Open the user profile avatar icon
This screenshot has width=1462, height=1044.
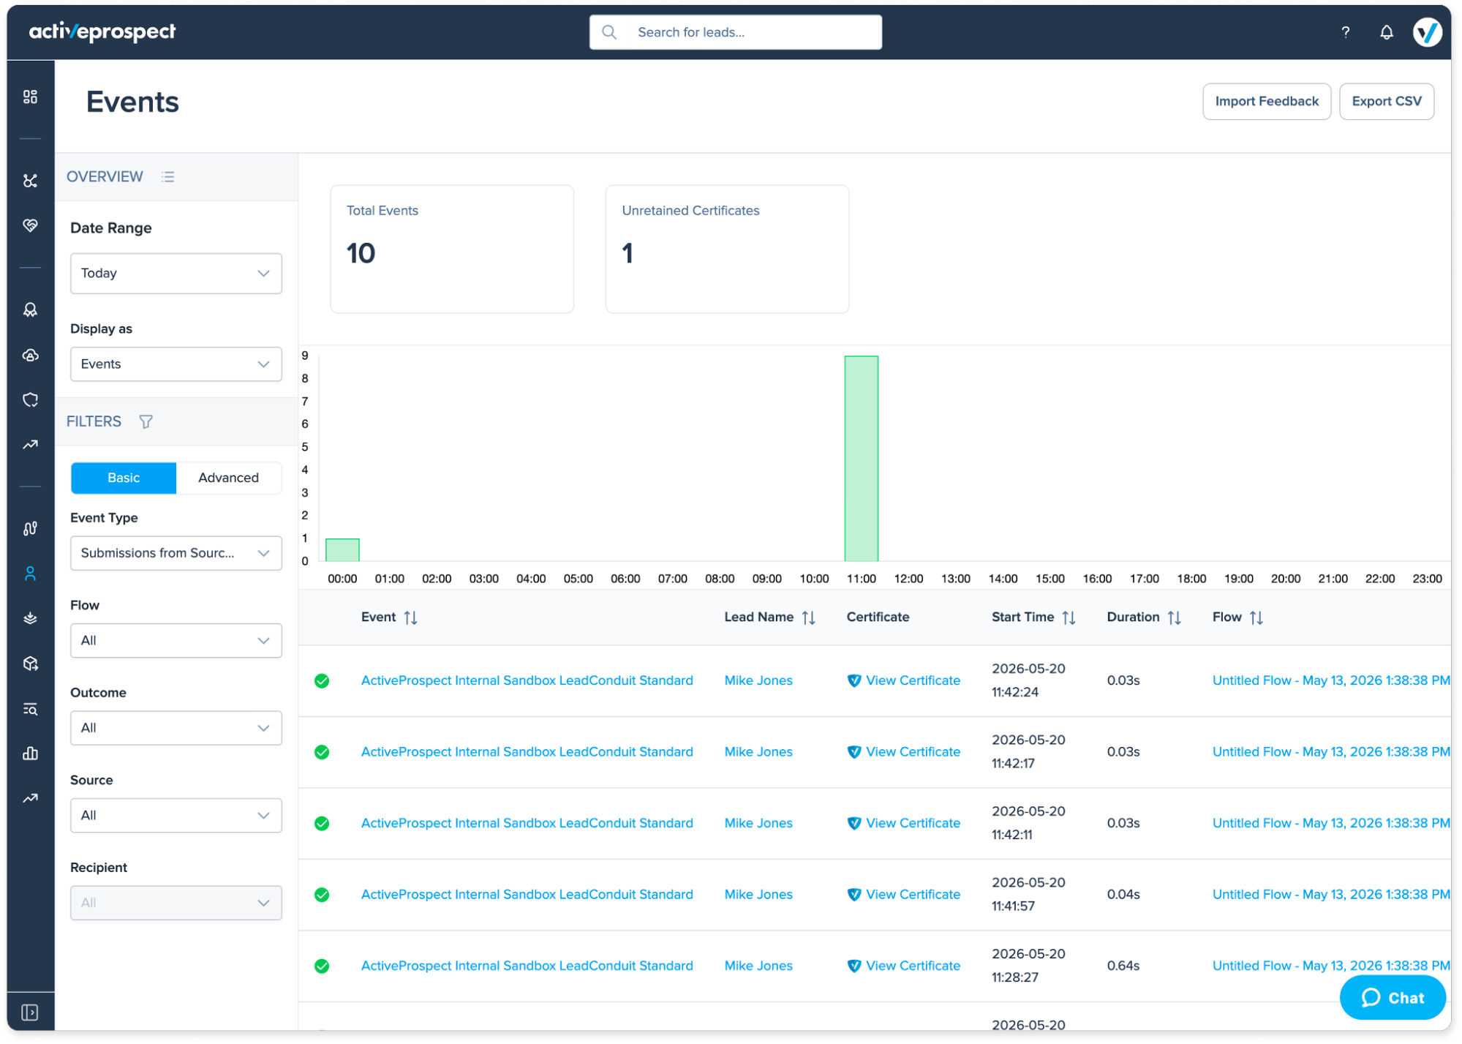click(x=1426, y=32)
